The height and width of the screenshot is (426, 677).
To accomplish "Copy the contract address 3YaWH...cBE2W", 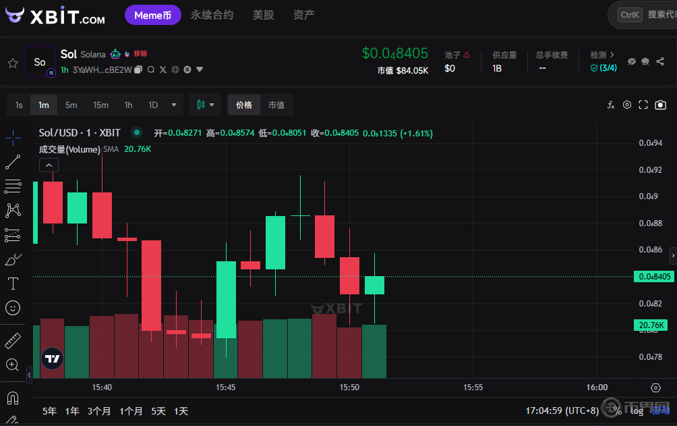I will 138,70.
